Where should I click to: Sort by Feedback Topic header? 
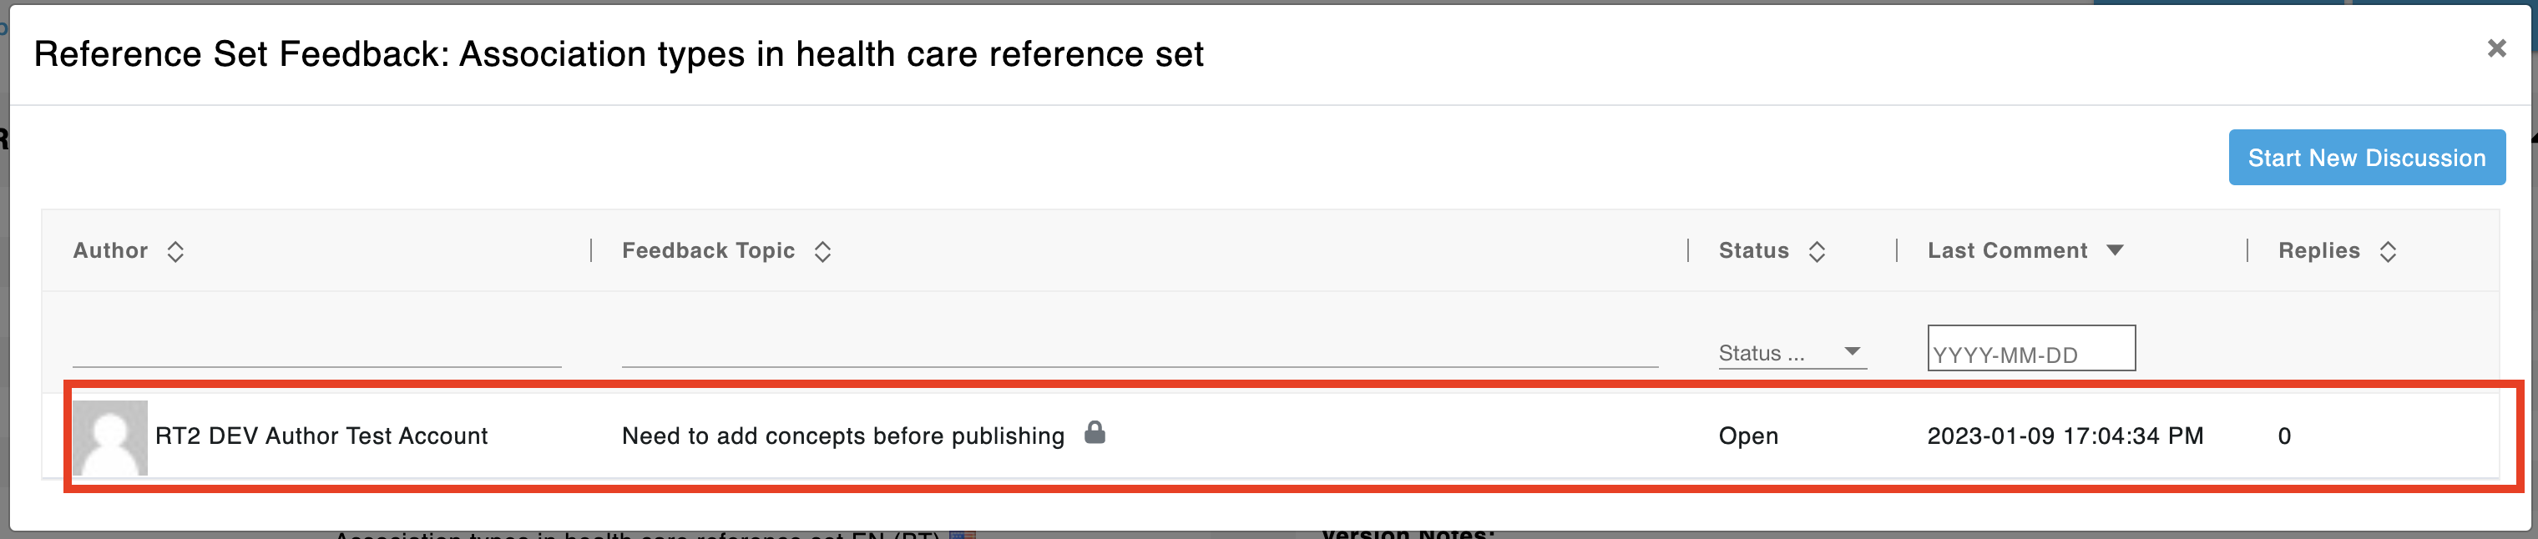(x=709, y=250)
